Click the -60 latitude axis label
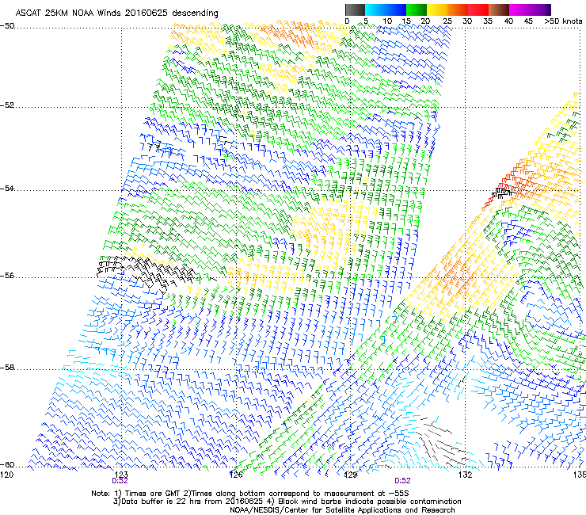 [x=7, y=464]
